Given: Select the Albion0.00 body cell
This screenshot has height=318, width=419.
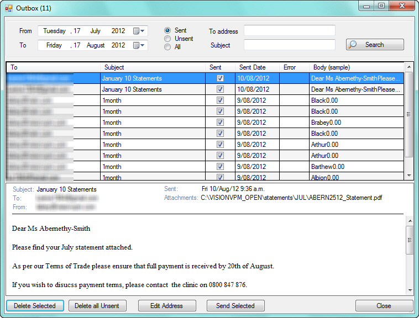Looking at the screenshot, I should pyautogui.click(x=357, y=177).
